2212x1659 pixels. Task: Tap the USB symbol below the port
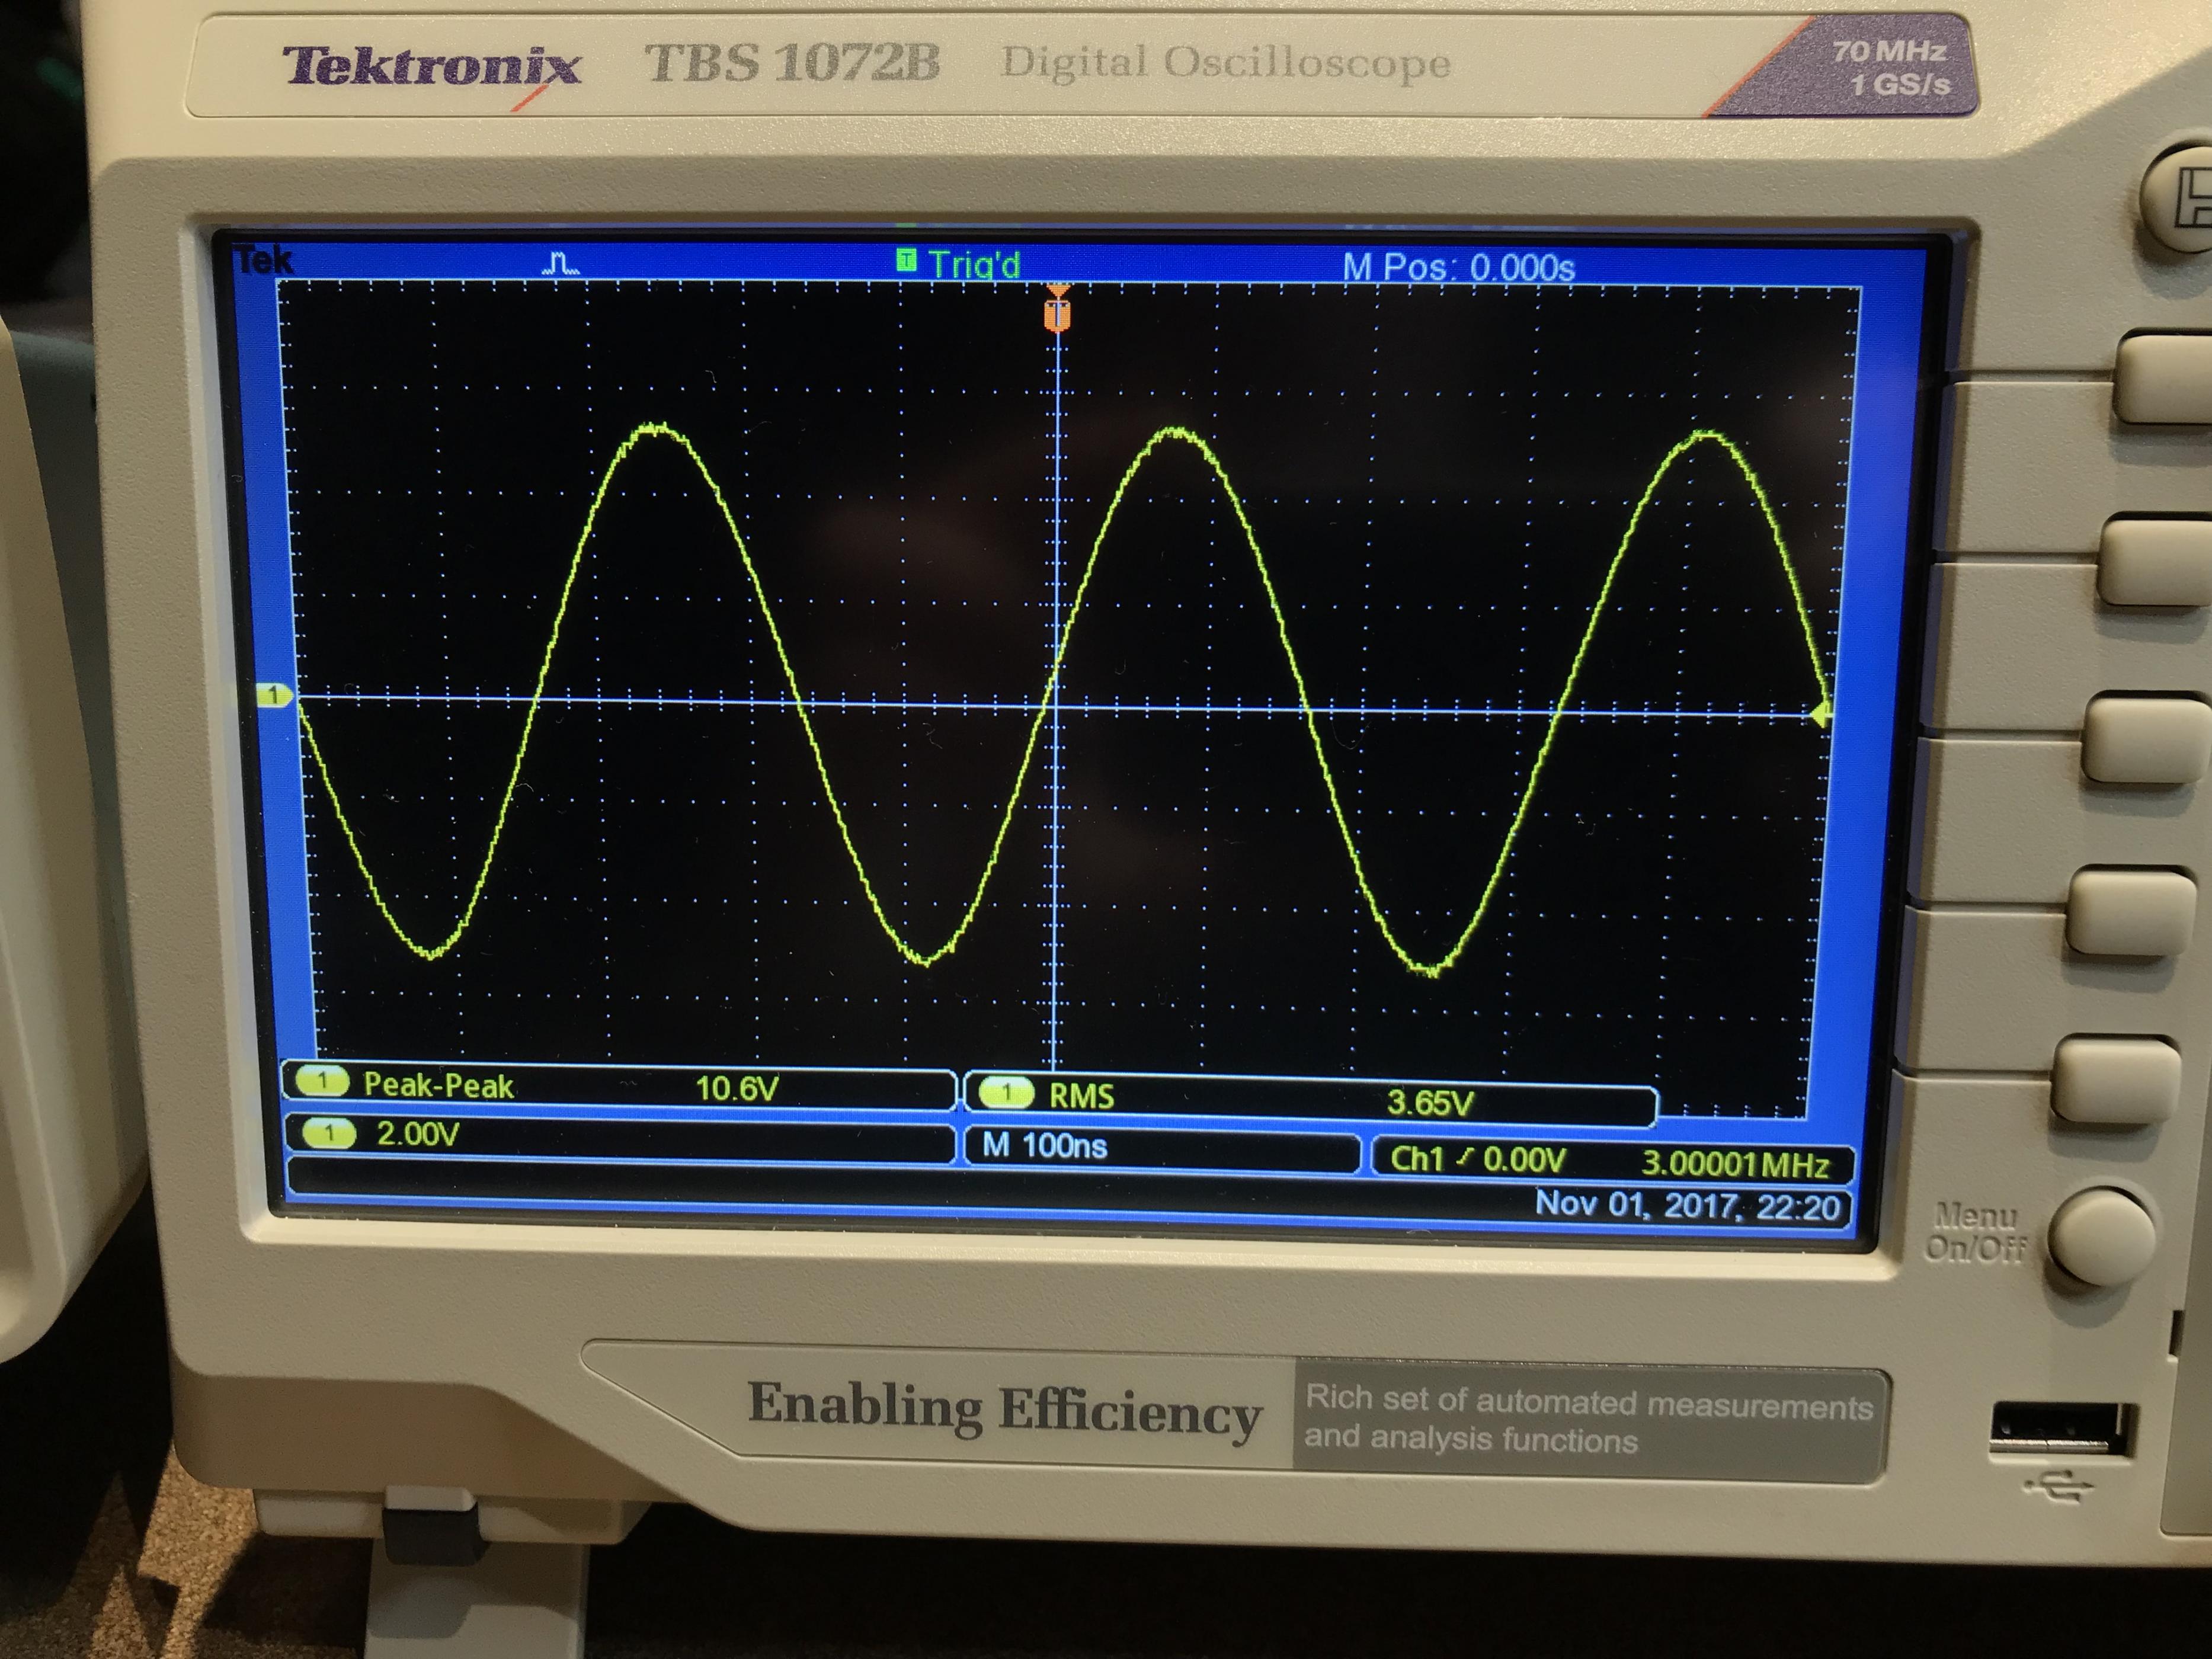(2058, 1488)
